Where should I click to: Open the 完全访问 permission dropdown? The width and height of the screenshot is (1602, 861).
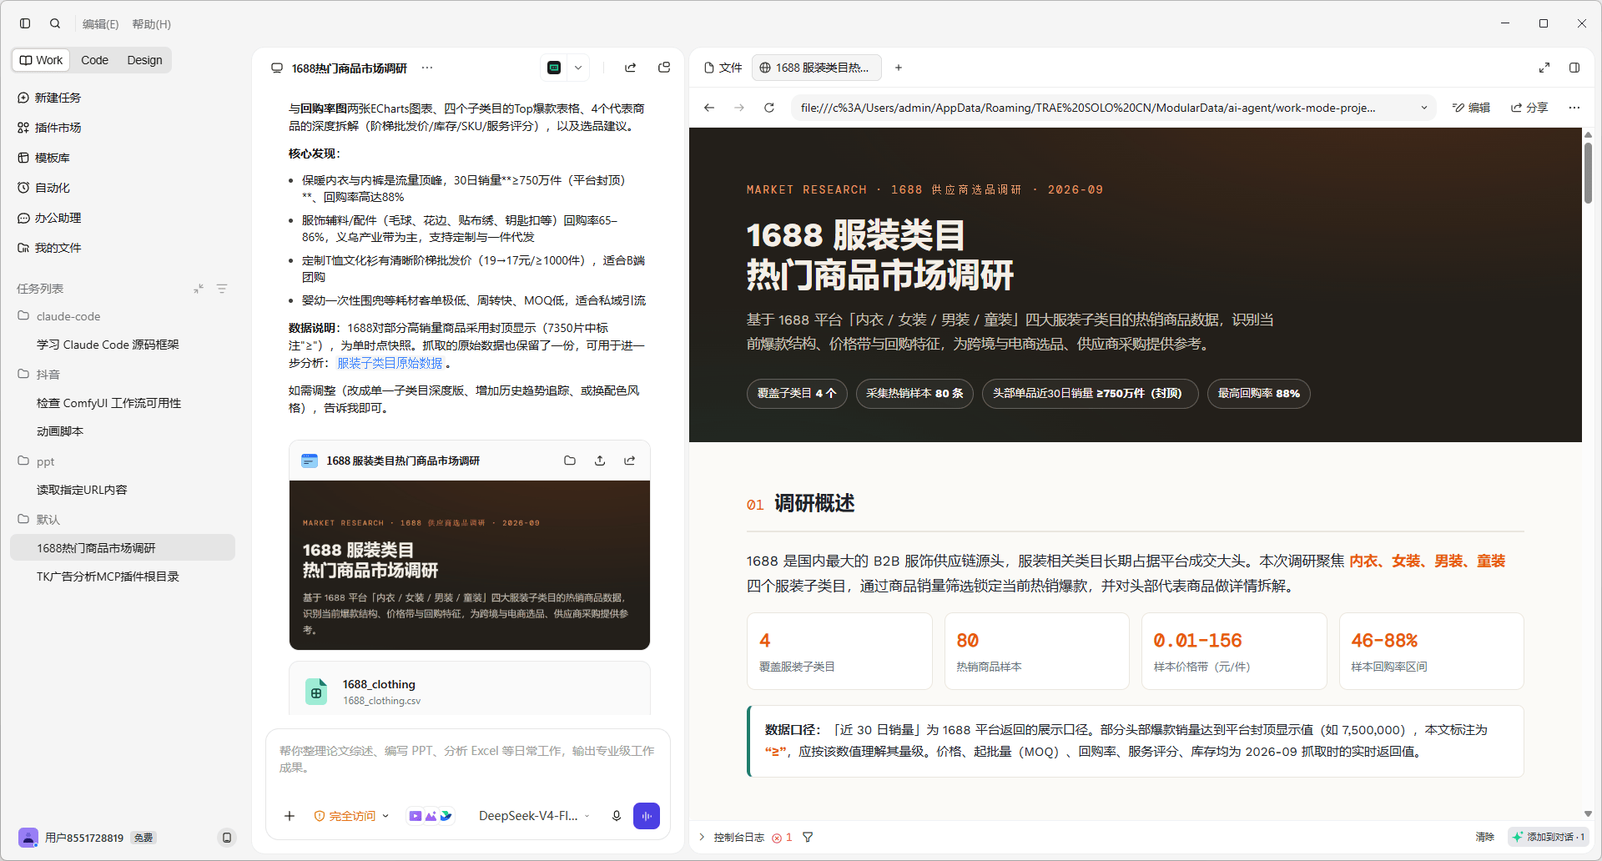(351, 816)
